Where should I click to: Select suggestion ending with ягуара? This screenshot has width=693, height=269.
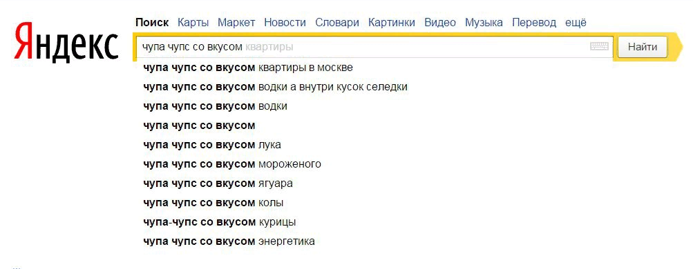point(218,183)
